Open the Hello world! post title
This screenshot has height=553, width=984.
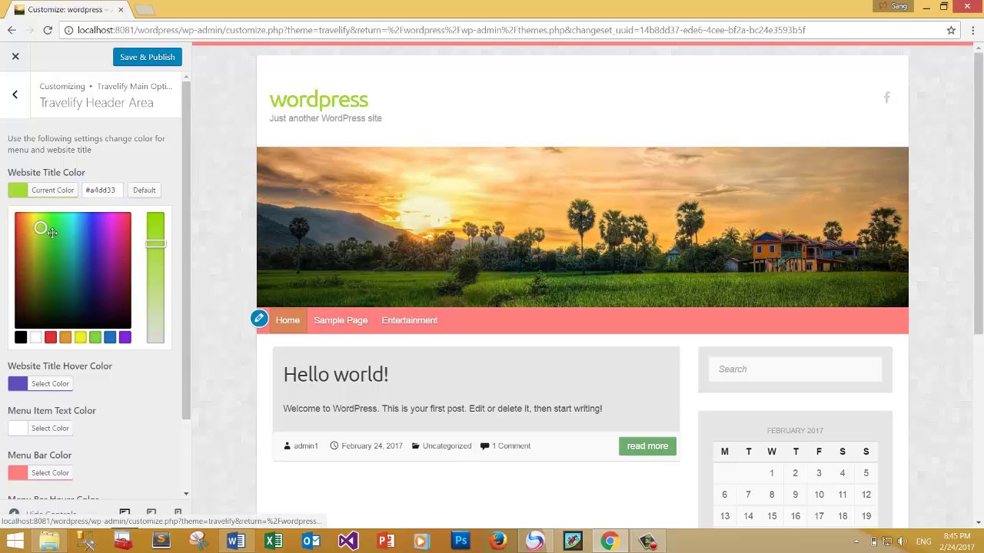[336, 374]
